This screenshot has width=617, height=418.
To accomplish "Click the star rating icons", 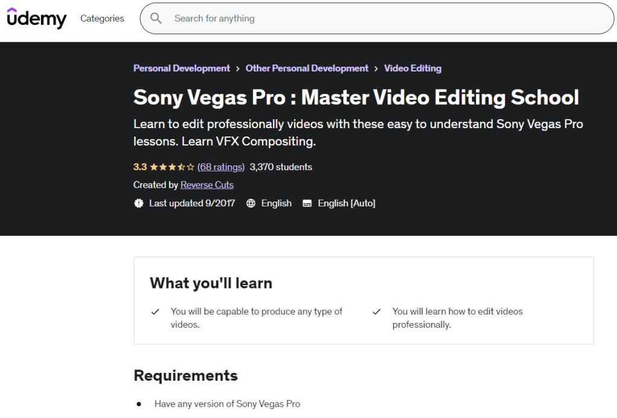I will click(171, 167).
